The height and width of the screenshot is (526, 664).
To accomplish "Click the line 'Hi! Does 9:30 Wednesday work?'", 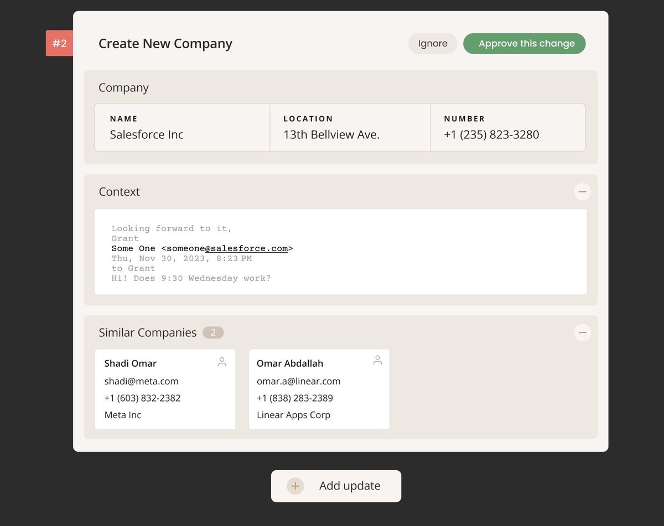I will click(x=191, y=278).
